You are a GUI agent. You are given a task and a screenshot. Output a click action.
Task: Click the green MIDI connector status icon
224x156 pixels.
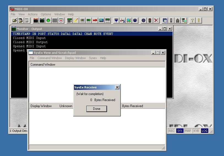point(48,21)
